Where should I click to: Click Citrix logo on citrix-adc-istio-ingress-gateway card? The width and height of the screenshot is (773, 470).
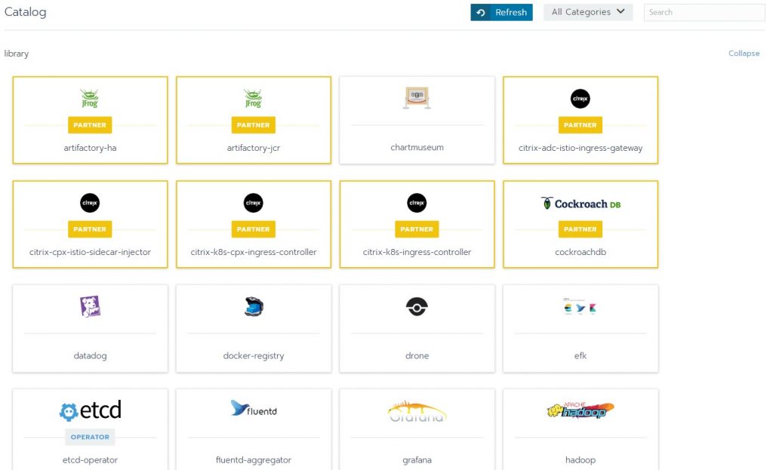click(x=581, y=99)
